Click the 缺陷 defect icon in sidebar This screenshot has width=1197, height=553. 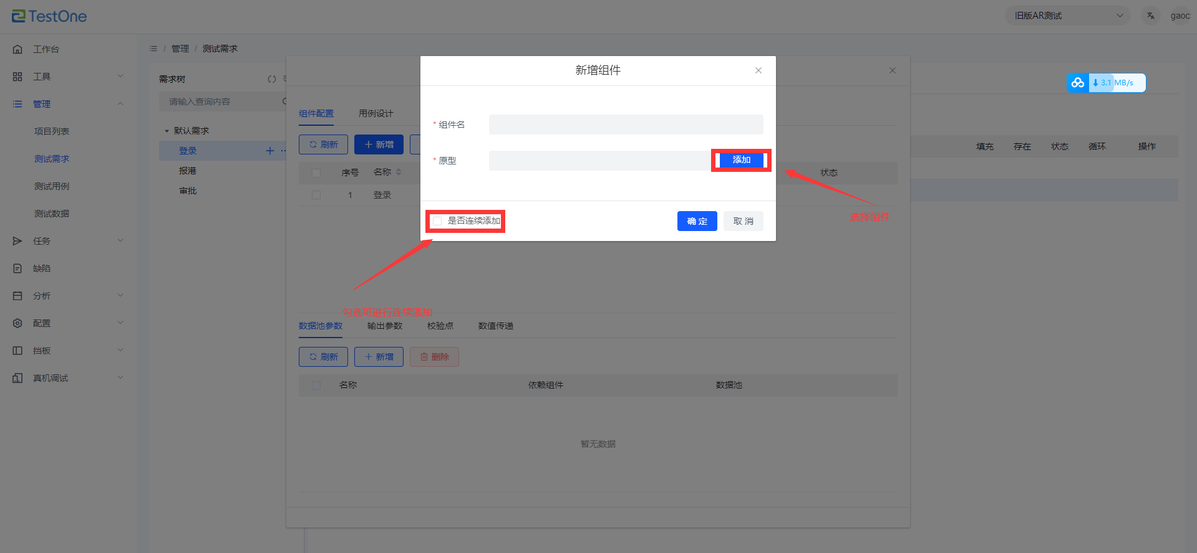tap(17, 268)
